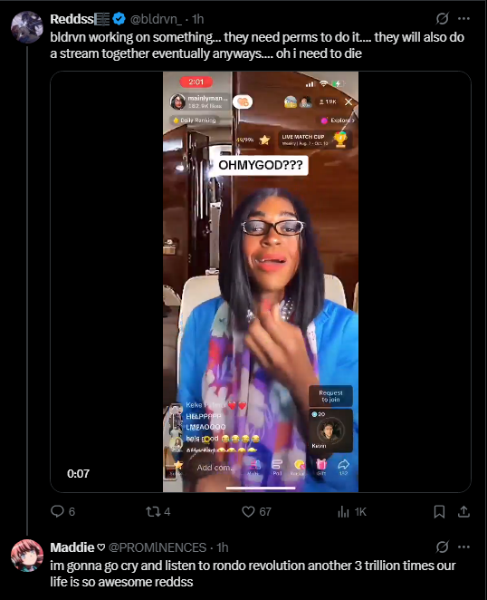This screenshot has width=487, height=600.
Task: View analytics showing 1K views
Action: (352, 511)
